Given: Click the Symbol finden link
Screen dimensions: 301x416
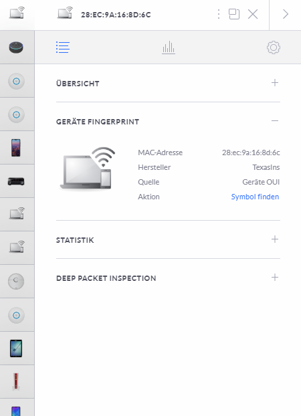Looking at the screenshot, I should pos(255,197).
